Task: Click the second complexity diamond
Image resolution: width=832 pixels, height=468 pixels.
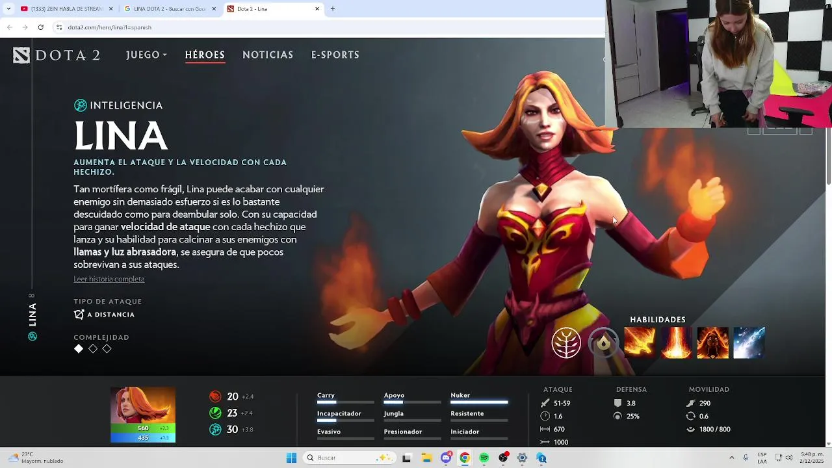Action: click(93, 349)
